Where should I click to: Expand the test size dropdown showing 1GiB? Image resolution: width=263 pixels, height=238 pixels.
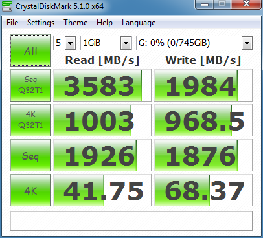point(126,43)
